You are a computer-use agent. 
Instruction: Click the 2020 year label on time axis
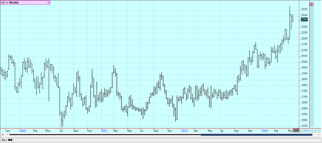(22, 131)
